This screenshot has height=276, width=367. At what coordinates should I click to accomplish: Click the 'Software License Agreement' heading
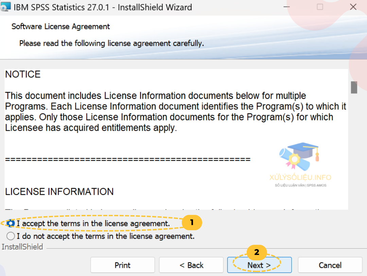60,26
